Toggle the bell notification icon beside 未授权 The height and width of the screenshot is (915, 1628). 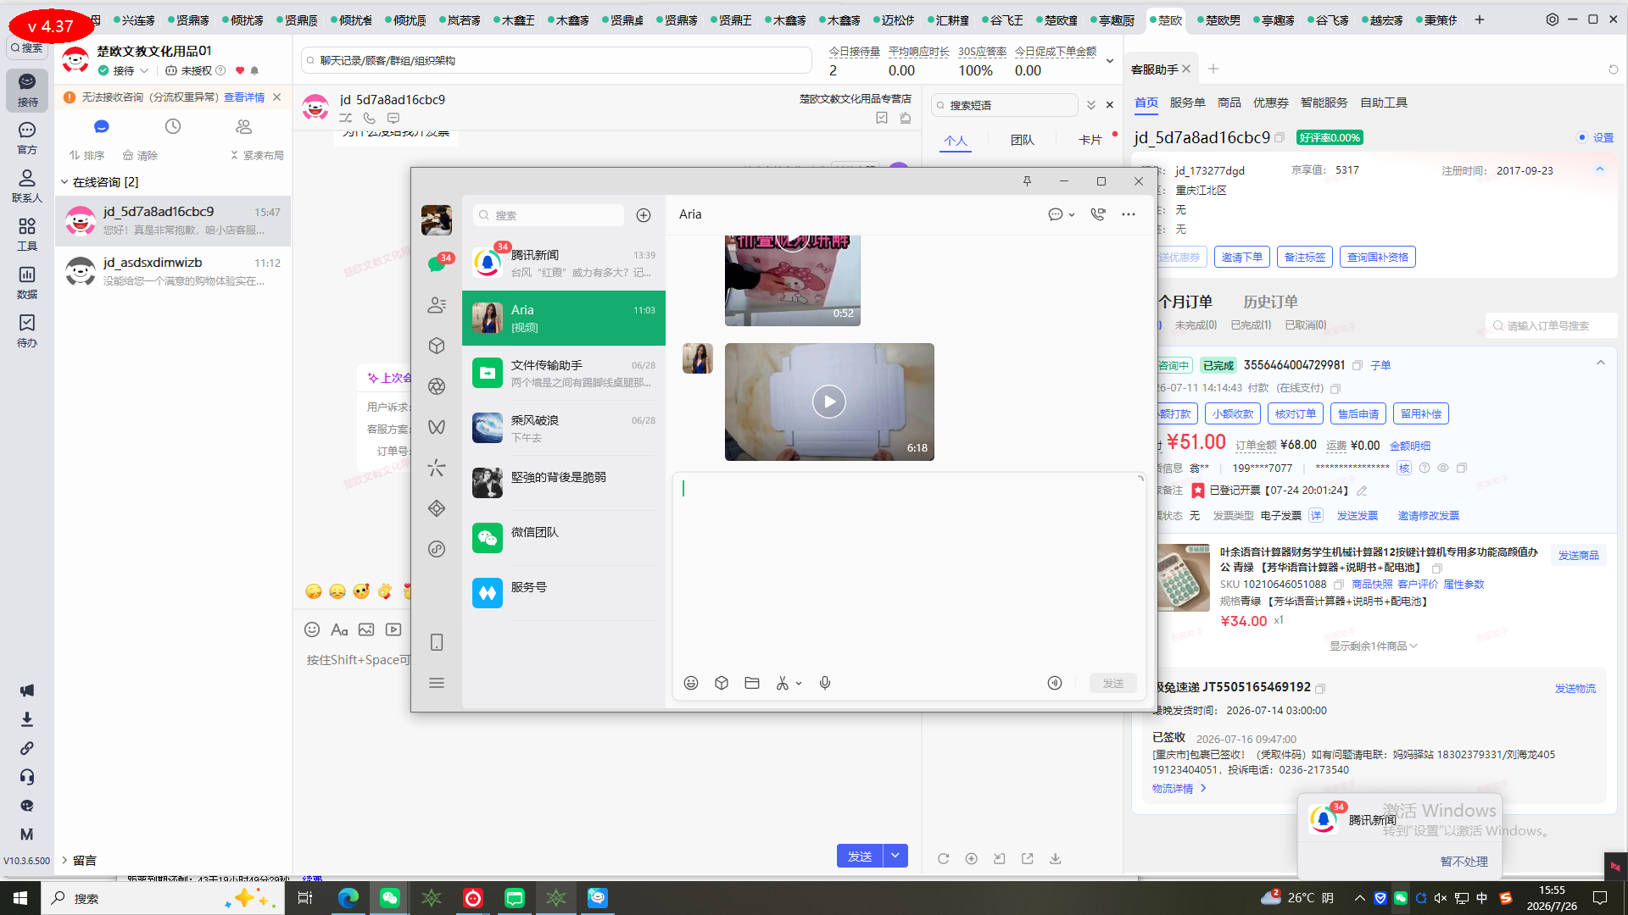pos(254,70)
